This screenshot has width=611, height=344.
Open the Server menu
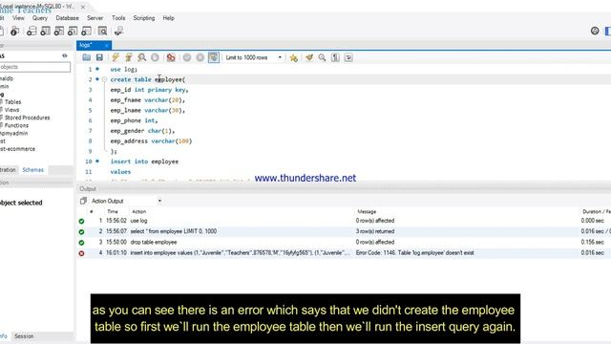[95, 18]
